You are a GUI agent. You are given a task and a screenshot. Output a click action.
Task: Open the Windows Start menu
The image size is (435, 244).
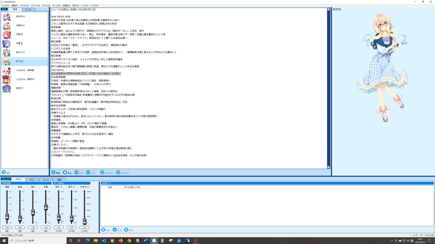(4, 240)
